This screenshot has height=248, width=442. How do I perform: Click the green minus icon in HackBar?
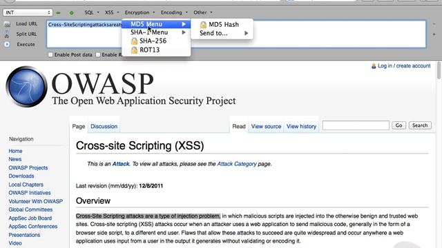(x=58, y=12)
